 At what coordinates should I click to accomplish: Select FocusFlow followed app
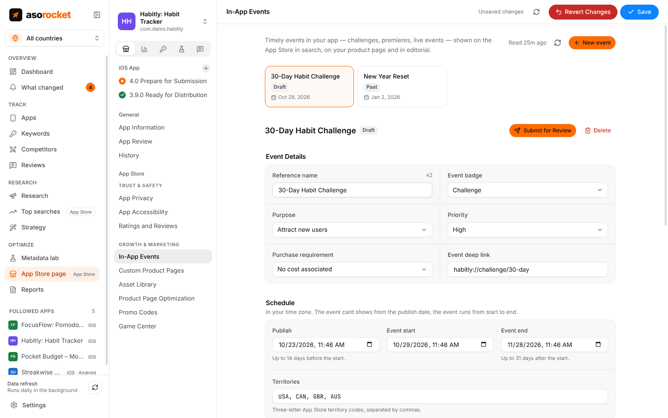tap(52, 325)
